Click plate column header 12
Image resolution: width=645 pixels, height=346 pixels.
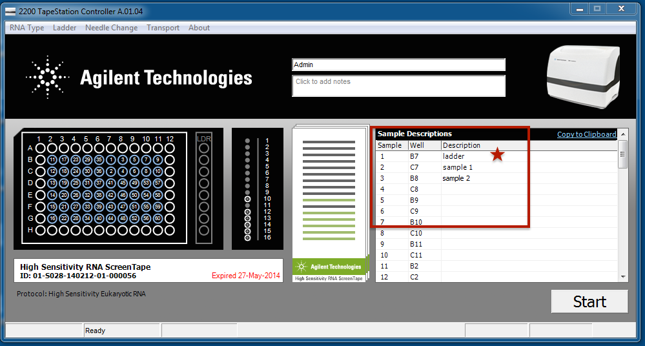pos(169,139)
